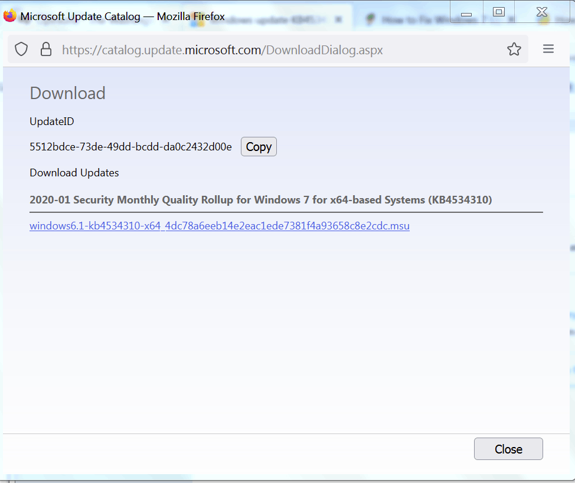The width and height of the screenshot is (575, 483).
Task: Maximize the Firefox popup window
Action: click(499, 12)
